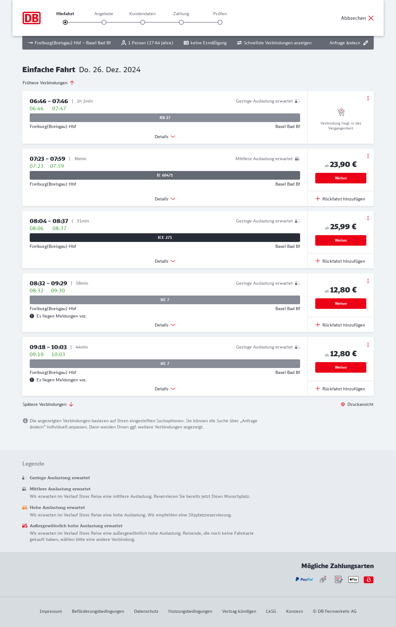Select the Zahlung step circle
Viewport: 396px width, 627px height.
(181, 22)
